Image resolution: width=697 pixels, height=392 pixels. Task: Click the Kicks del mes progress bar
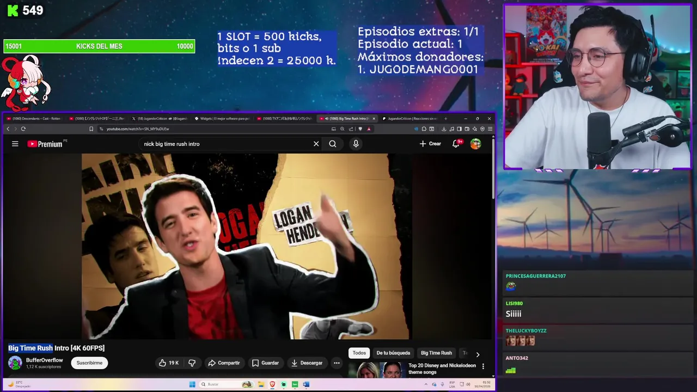tap(99, 46)
